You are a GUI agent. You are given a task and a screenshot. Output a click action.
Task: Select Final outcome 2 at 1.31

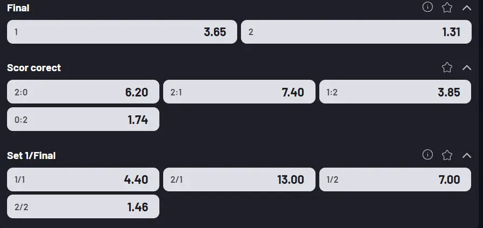pos(356,32)
